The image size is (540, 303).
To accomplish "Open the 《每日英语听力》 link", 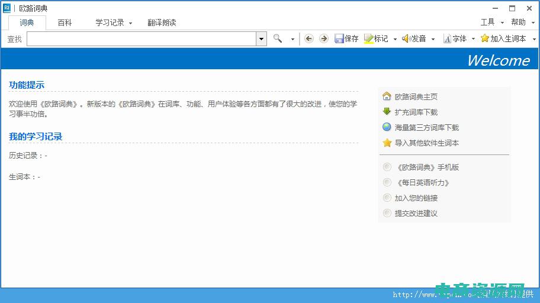I will point(423,183).
